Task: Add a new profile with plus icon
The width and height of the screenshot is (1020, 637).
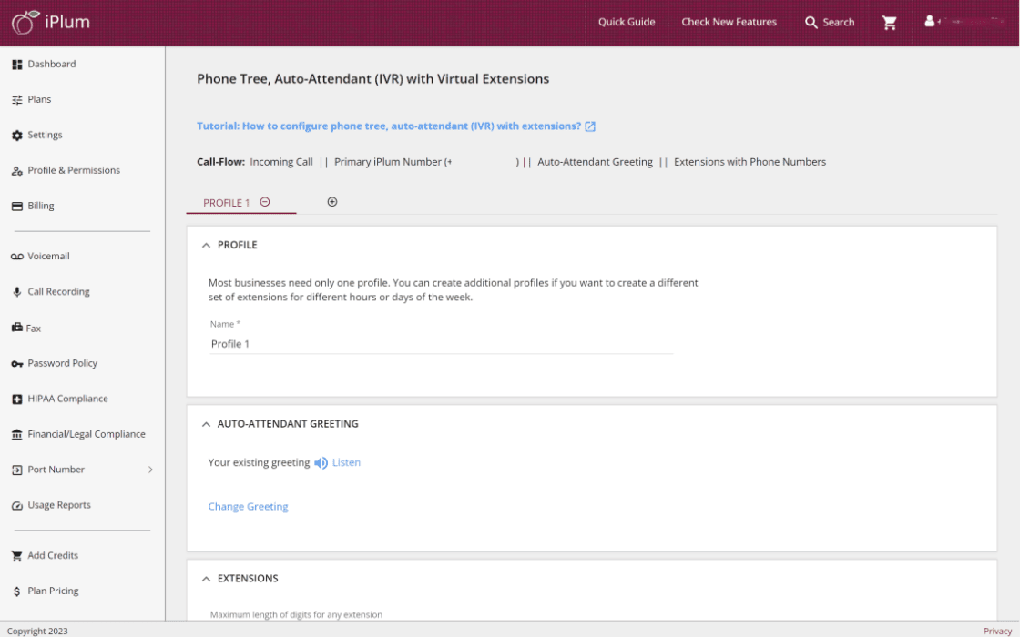Action: (x=332, y=202)
